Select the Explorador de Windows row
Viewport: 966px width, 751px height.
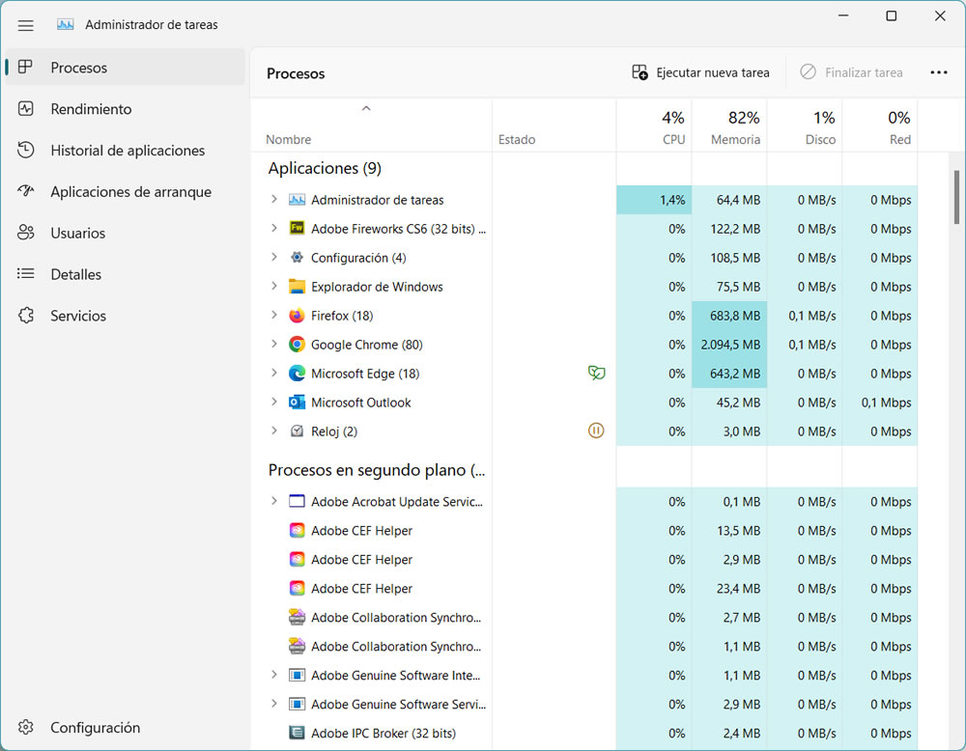click(584, 287)
